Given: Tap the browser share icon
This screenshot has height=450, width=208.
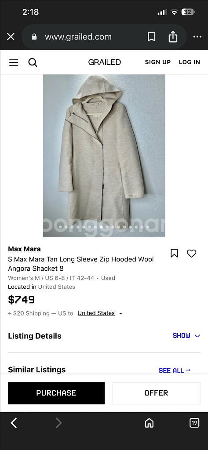Looking at the screenshot, I should click(x=173, y=37).
